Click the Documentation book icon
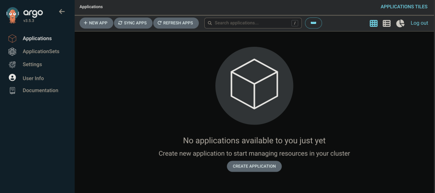Image resolution: width=435 pixels, height=193 pixels. pos(12,91)
